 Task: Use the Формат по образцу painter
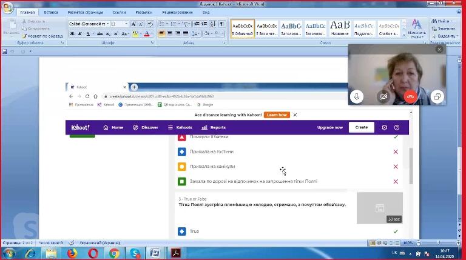[x=43, y=36]
